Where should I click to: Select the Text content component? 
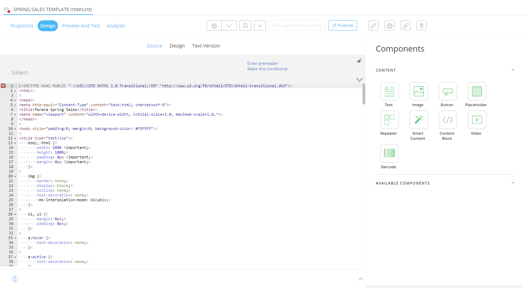pyautogui.click(x=389, y=91)
